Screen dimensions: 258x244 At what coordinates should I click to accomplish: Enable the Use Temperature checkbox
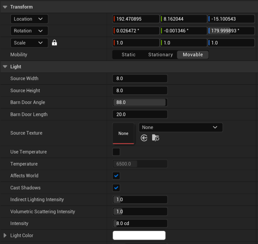(116, 152)
